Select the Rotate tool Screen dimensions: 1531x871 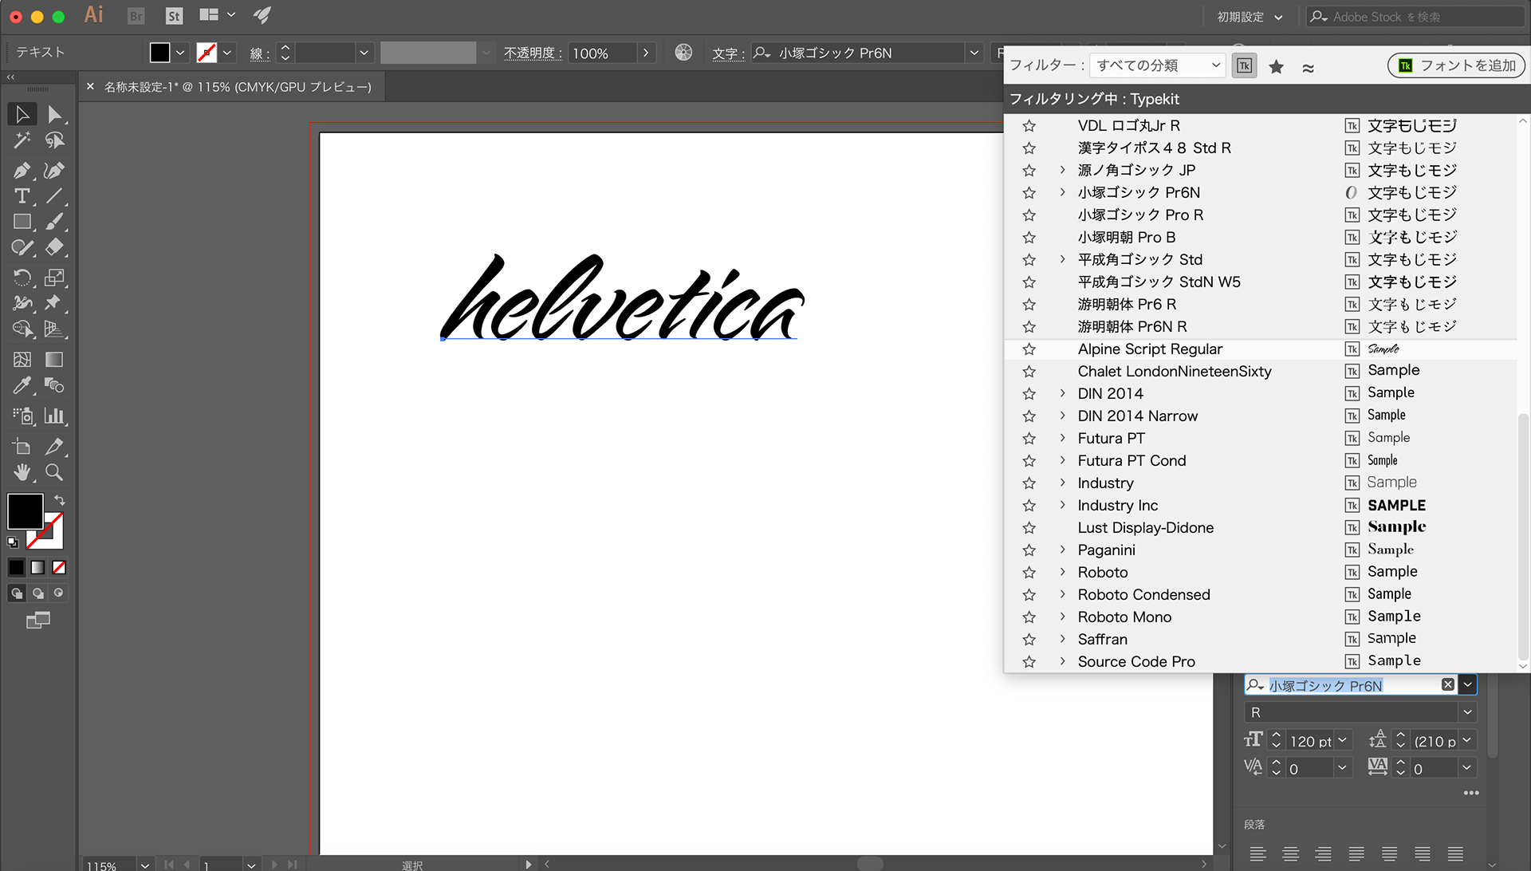click(22, 278)
